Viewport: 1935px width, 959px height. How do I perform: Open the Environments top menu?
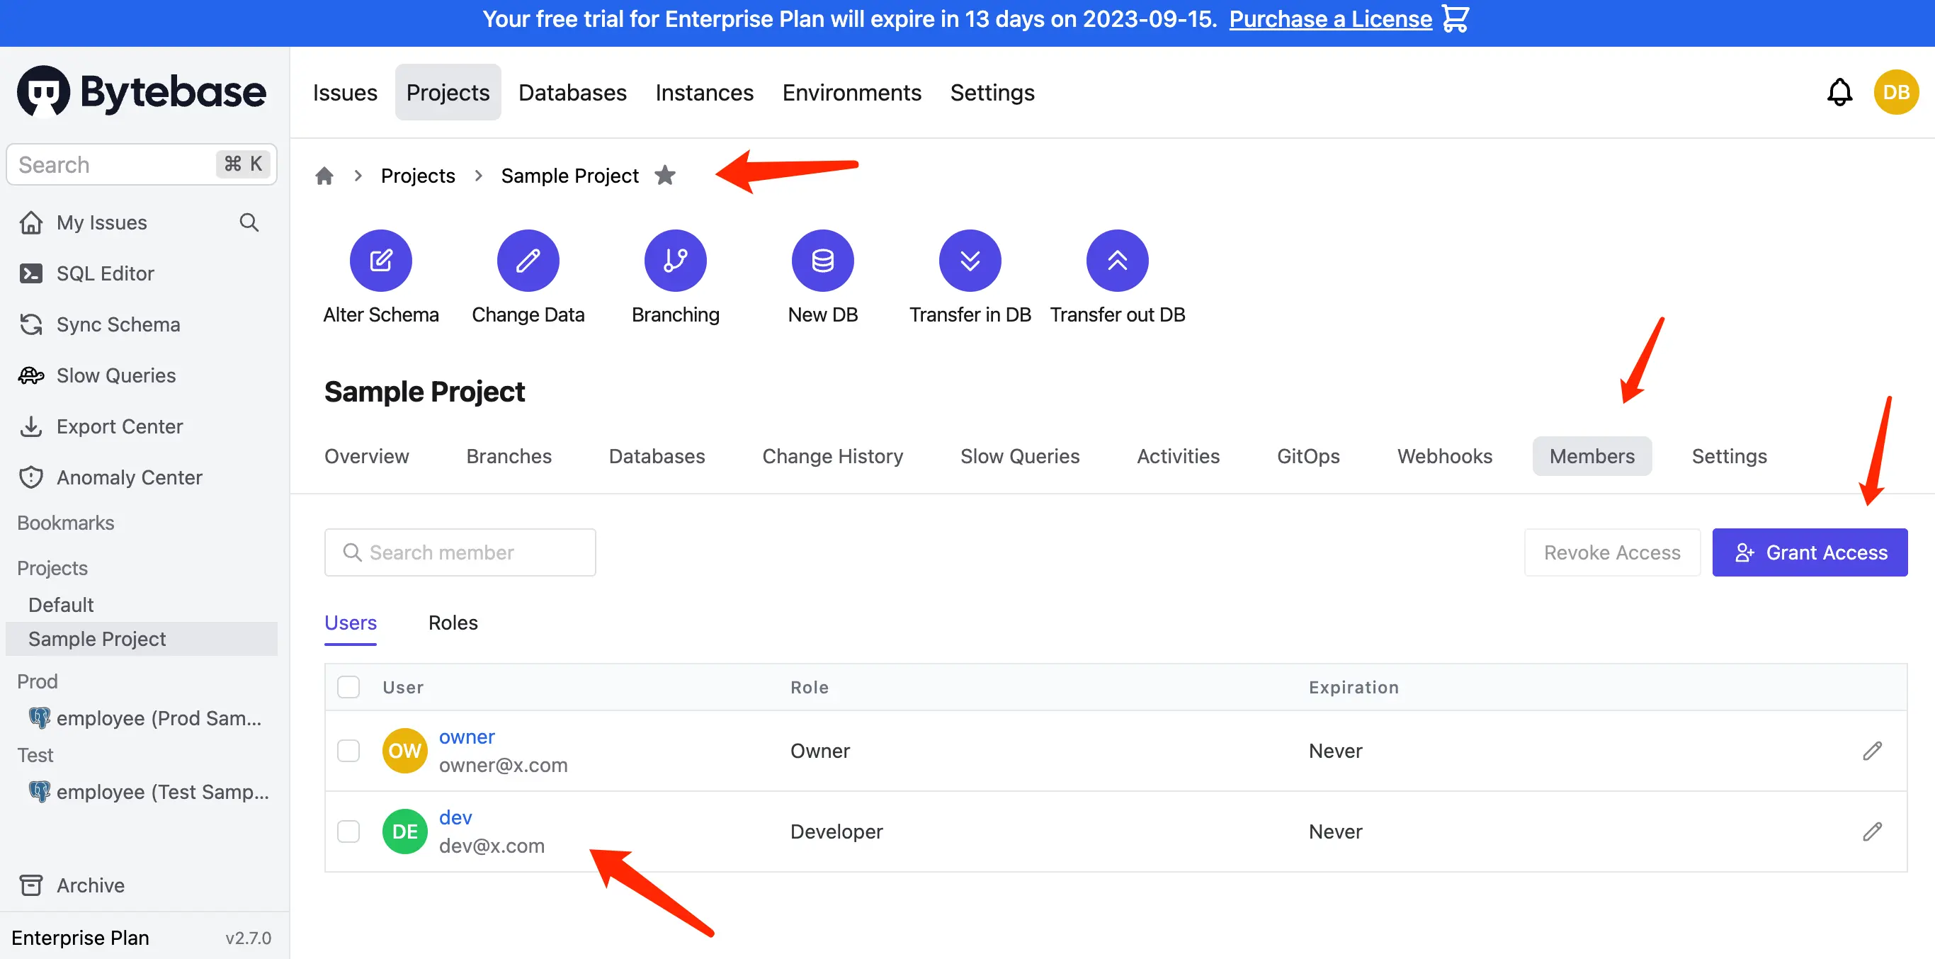pos(851,92)
